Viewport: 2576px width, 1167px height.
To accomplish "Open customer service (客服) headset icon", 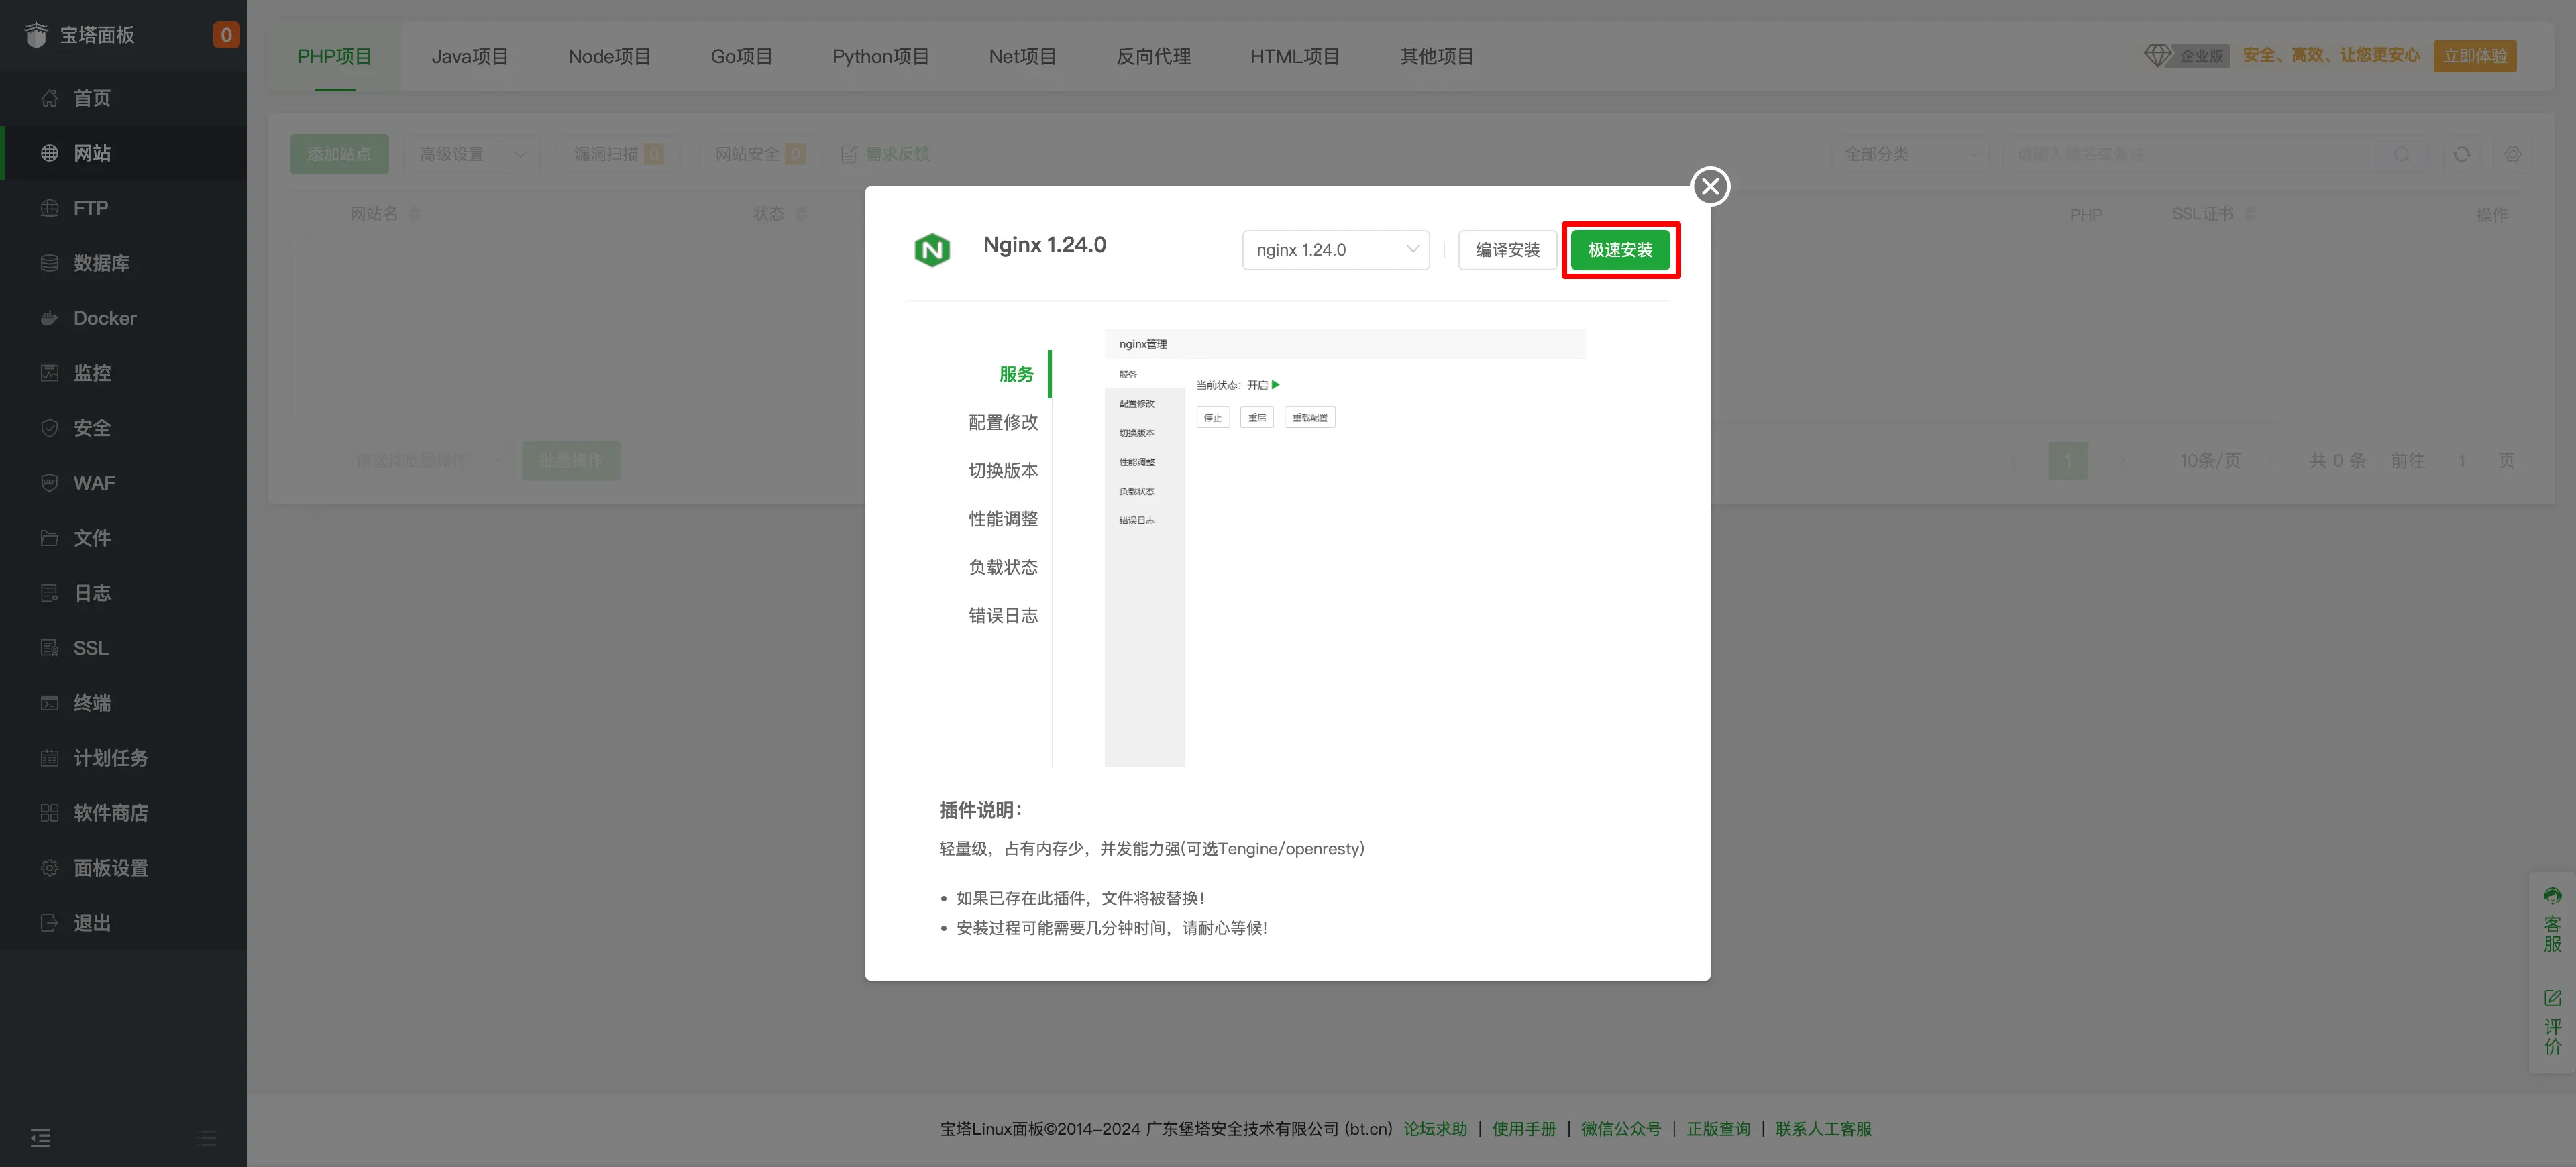I will click(x=2552, y=896).
